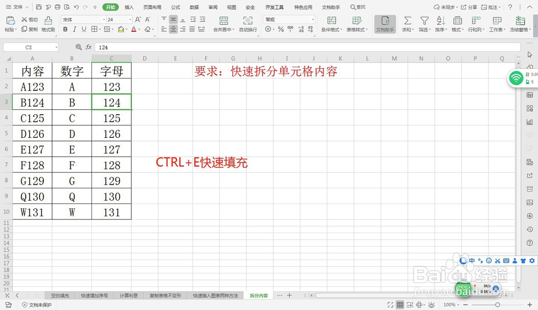
Task: Increase decimal places icon
Action: 301,29
